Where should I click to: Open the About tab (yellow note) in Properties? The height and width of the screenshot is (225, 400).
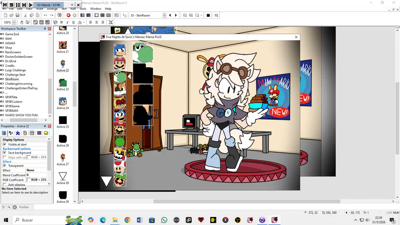tap(46, 133)
